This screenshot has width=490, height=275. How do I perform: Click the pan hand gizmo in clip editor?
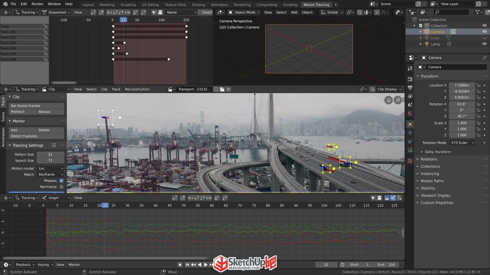(x=389, y=100)
